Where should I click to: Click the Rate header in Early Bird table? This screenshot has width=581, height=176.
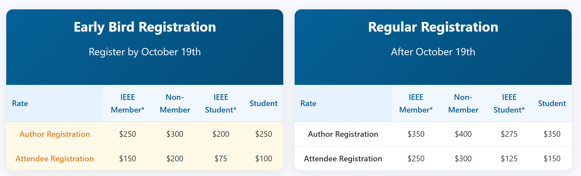20,103
